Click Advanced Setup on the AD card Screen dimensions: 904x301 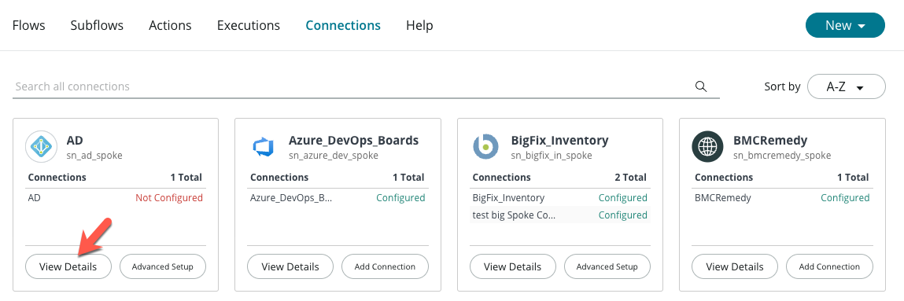pos(163,266)
